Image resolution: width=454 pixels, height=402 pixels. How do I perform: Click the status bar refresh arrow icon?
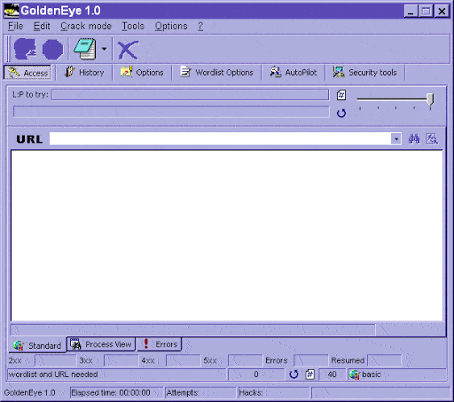point(294,374)
